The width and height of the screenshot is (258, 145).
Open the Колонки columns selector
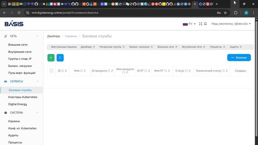[x=239, y=58]
